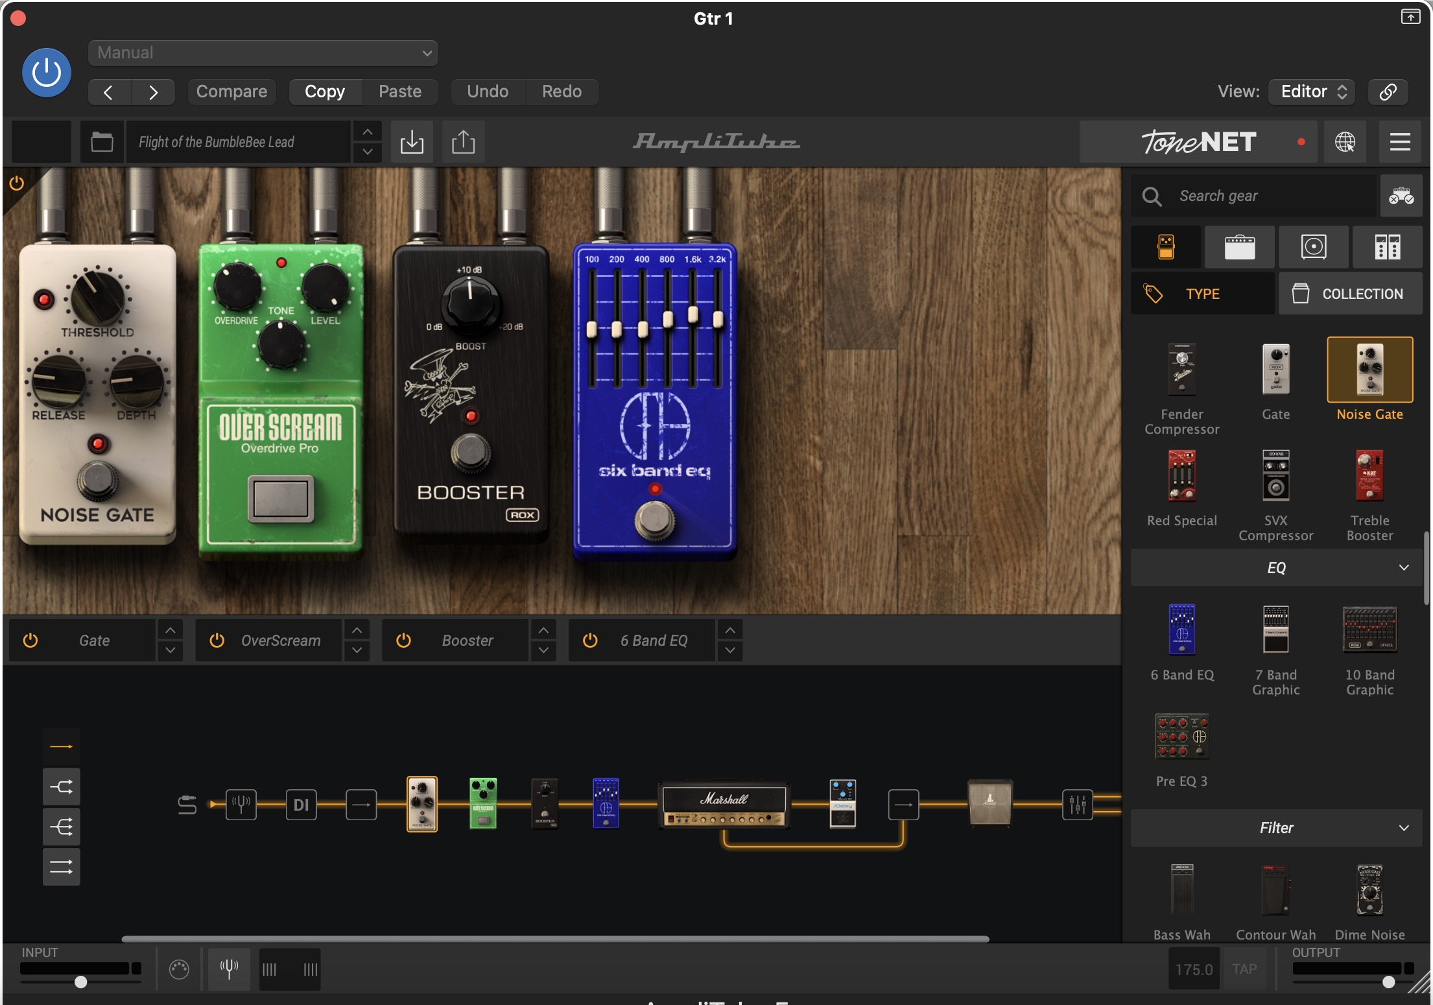Select the 10 Band Graphic pedal
The height and width of the screenshot is (1005, 1433).
1369,630
